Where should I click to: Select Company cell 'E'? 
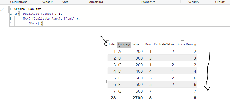[x=119, y=78]
